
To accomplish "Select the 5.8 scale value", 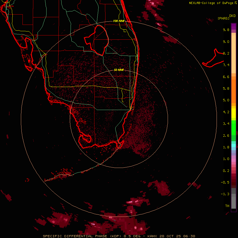I will 226,89.
